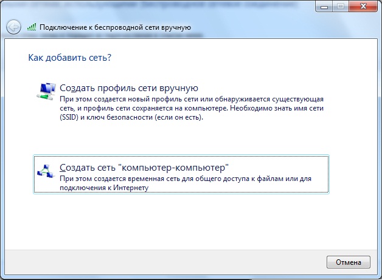The image size is (382, 280).
Task: Click the manual network profile computer icon
Action: (x=45, y=90)
